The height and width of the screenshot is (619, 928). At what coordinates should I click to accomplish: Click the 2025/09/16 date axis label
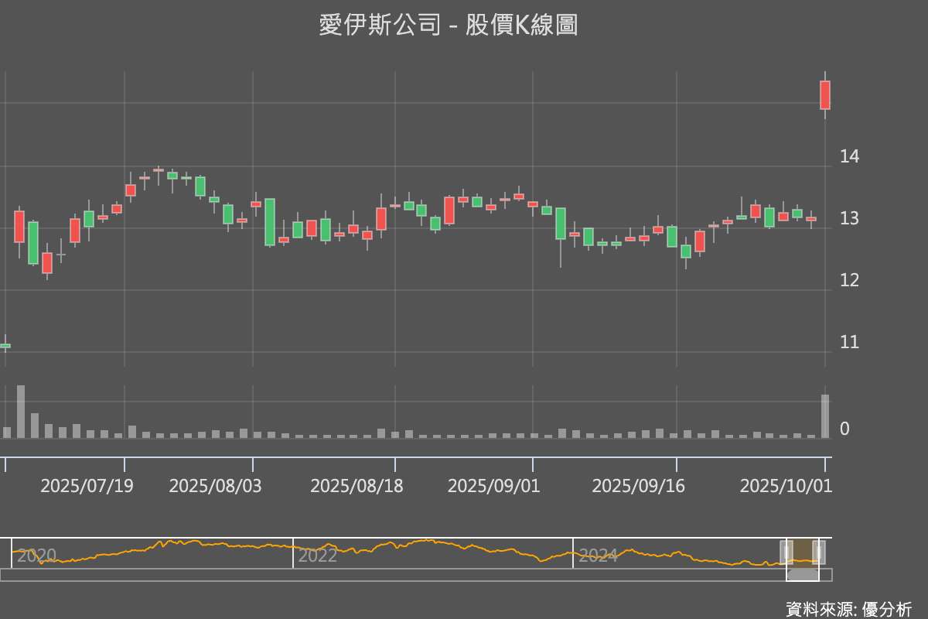point(638,486)
